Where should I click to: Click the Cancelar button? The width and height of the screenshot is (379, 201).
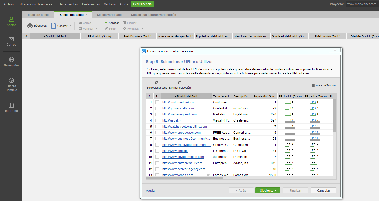coord(324,190)
